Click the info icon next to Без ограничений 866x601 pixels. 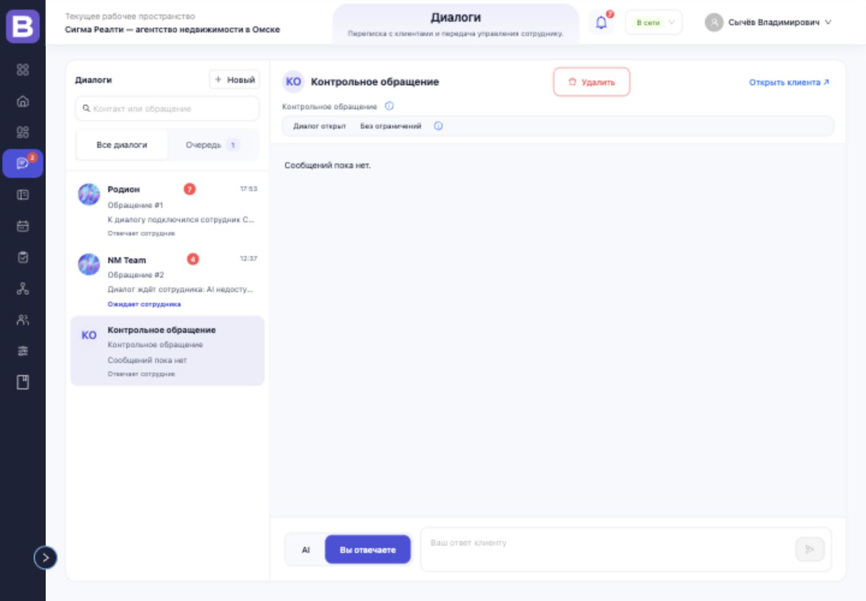(438, 126)
